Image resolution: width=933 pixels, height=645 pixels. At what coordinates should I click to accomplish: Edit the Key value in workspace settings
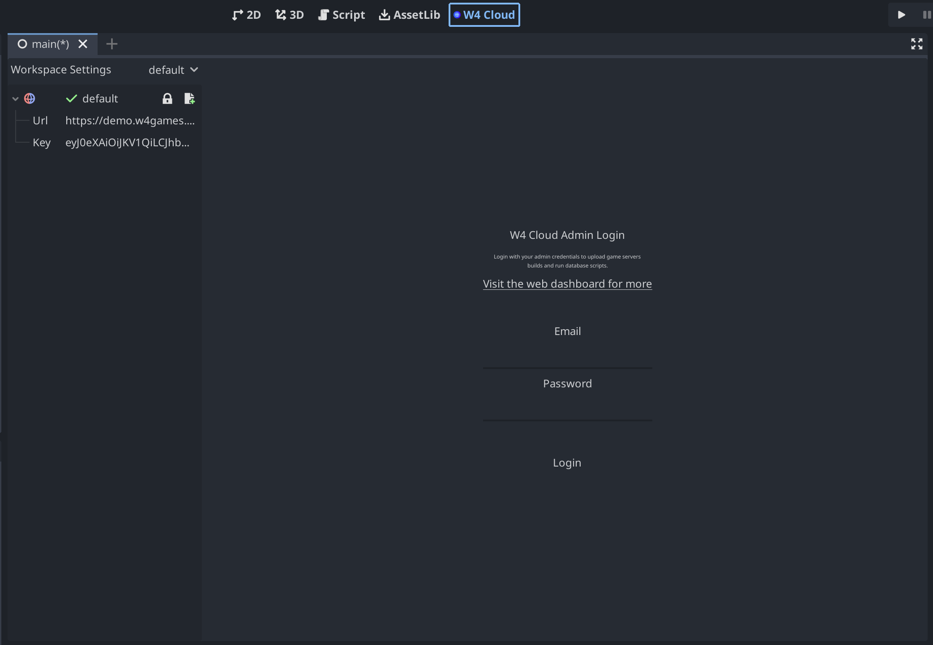tap(128, 142)
